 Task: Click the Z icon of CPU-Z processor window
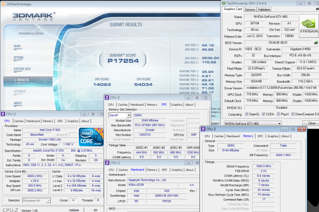click(x=3, y=114)
